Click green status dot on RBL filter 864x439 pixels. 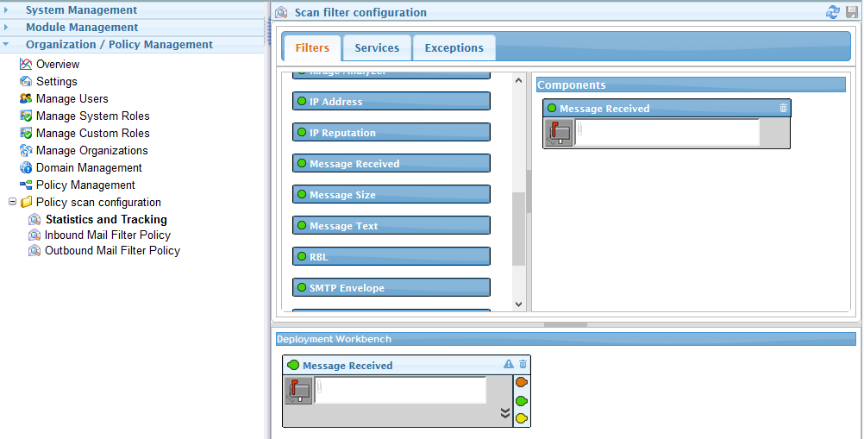(302, 256)
